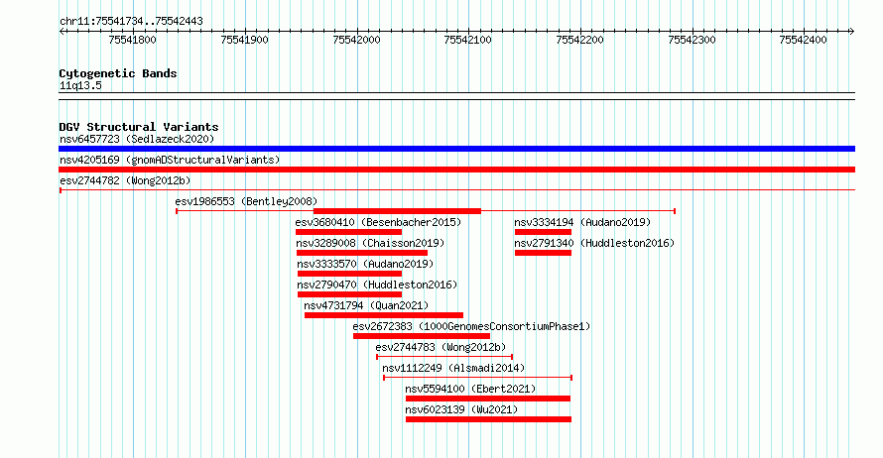Click the esv2672383 red bar

(x=422, y=336)
